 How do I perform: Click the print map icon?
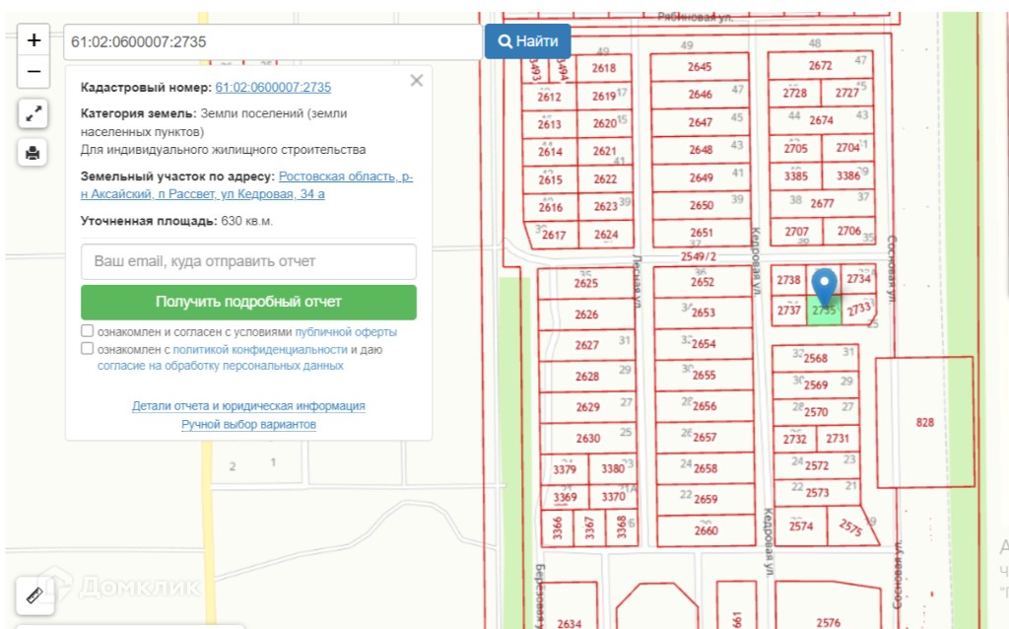[34, 153]
